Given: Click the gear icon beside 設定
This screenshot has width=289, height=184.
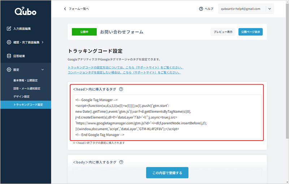Looking at the screenshot, I should coord(9,69).
